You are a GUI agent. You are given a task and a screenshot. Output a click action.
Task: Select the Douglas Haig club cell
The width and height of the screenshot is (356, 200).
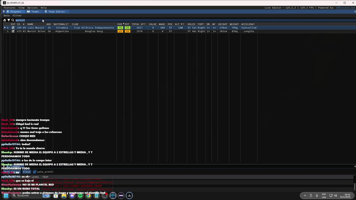point(94,31)
